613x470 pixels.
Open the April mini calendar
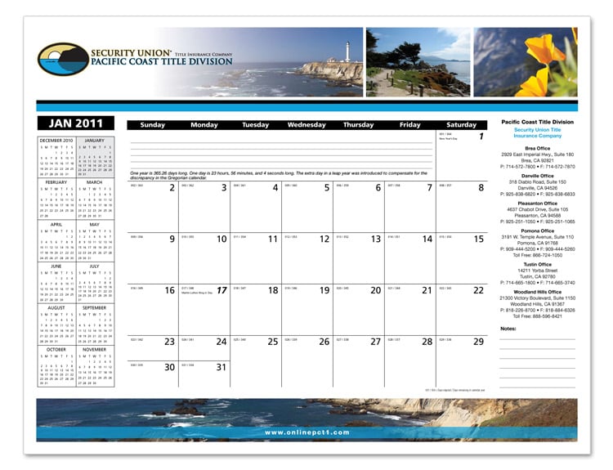[56, 241]
